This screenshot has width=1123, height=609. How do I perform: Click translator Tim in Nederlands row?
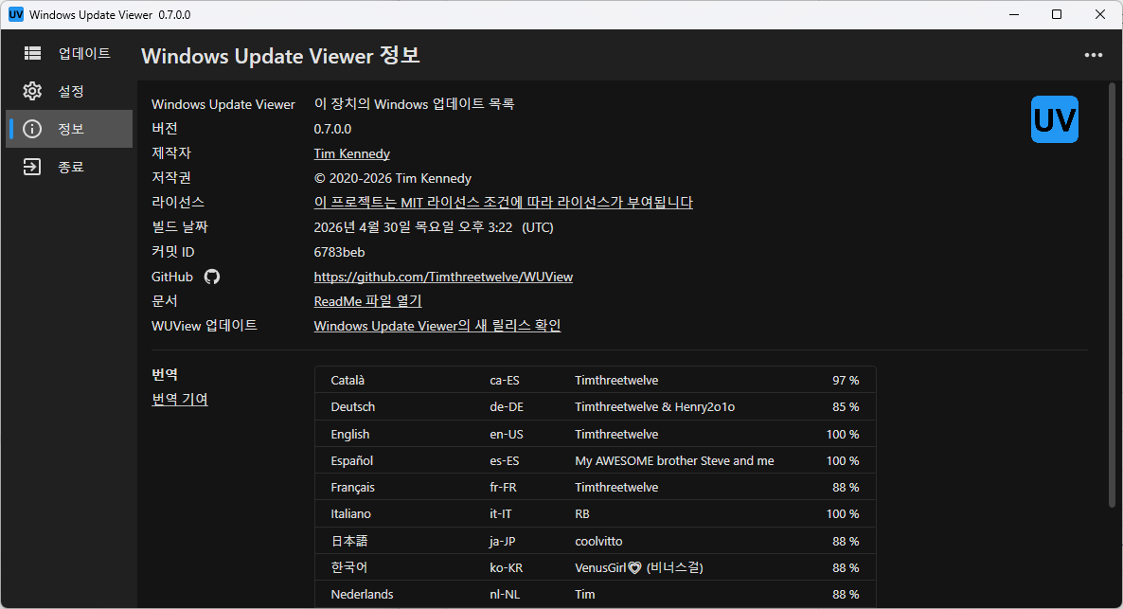585,594
